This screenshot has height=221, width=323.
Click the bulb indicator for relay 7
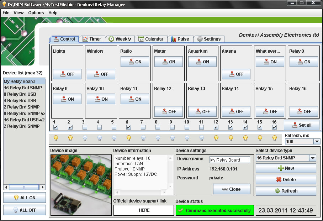[x=143, y=138]
